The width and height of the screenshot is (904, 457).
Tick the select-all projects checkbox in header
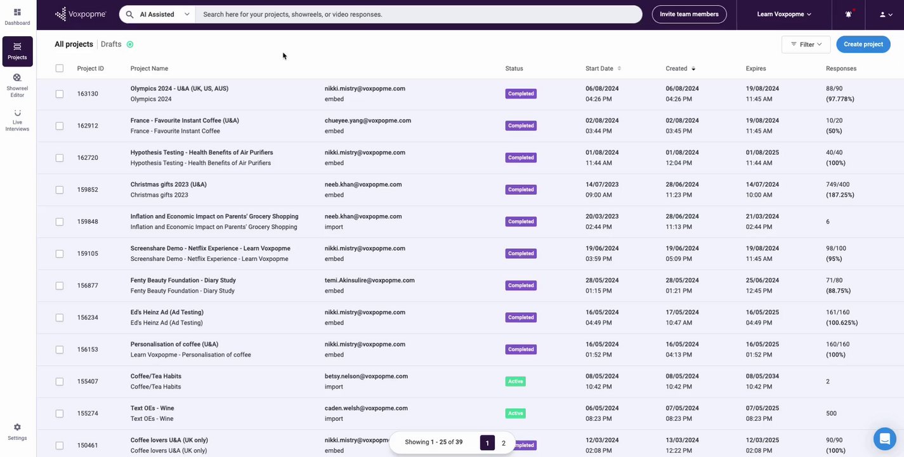click(x=60, y=69)
